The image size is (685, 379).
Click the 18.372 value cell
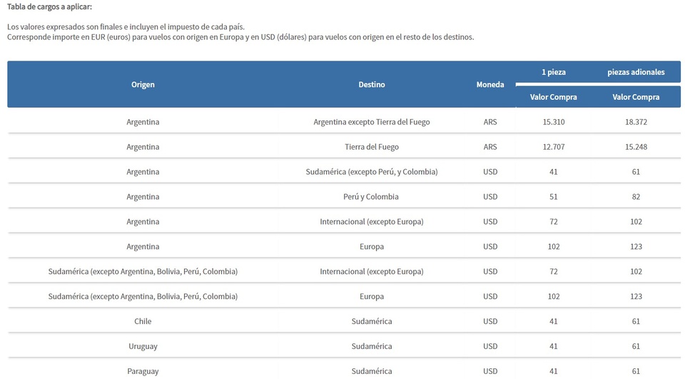click(636, 122)
